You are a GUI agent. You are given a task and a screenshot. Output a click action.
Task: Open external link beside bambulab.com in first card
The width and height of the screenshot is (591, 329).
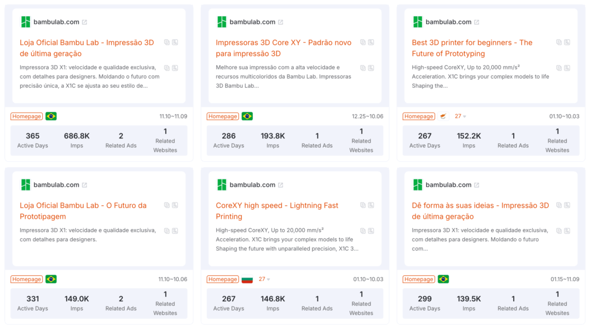tap(84, 23)
